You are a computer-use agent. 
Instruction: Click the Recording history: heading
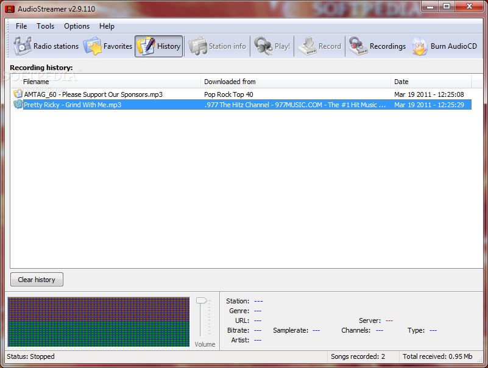pos(41,68)
